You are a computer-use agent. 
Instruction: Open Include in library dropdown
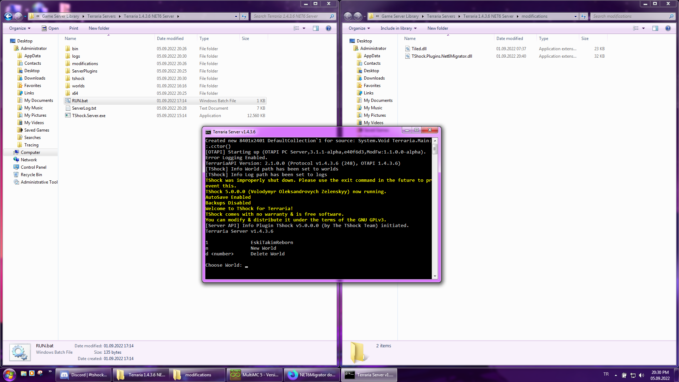399,28
